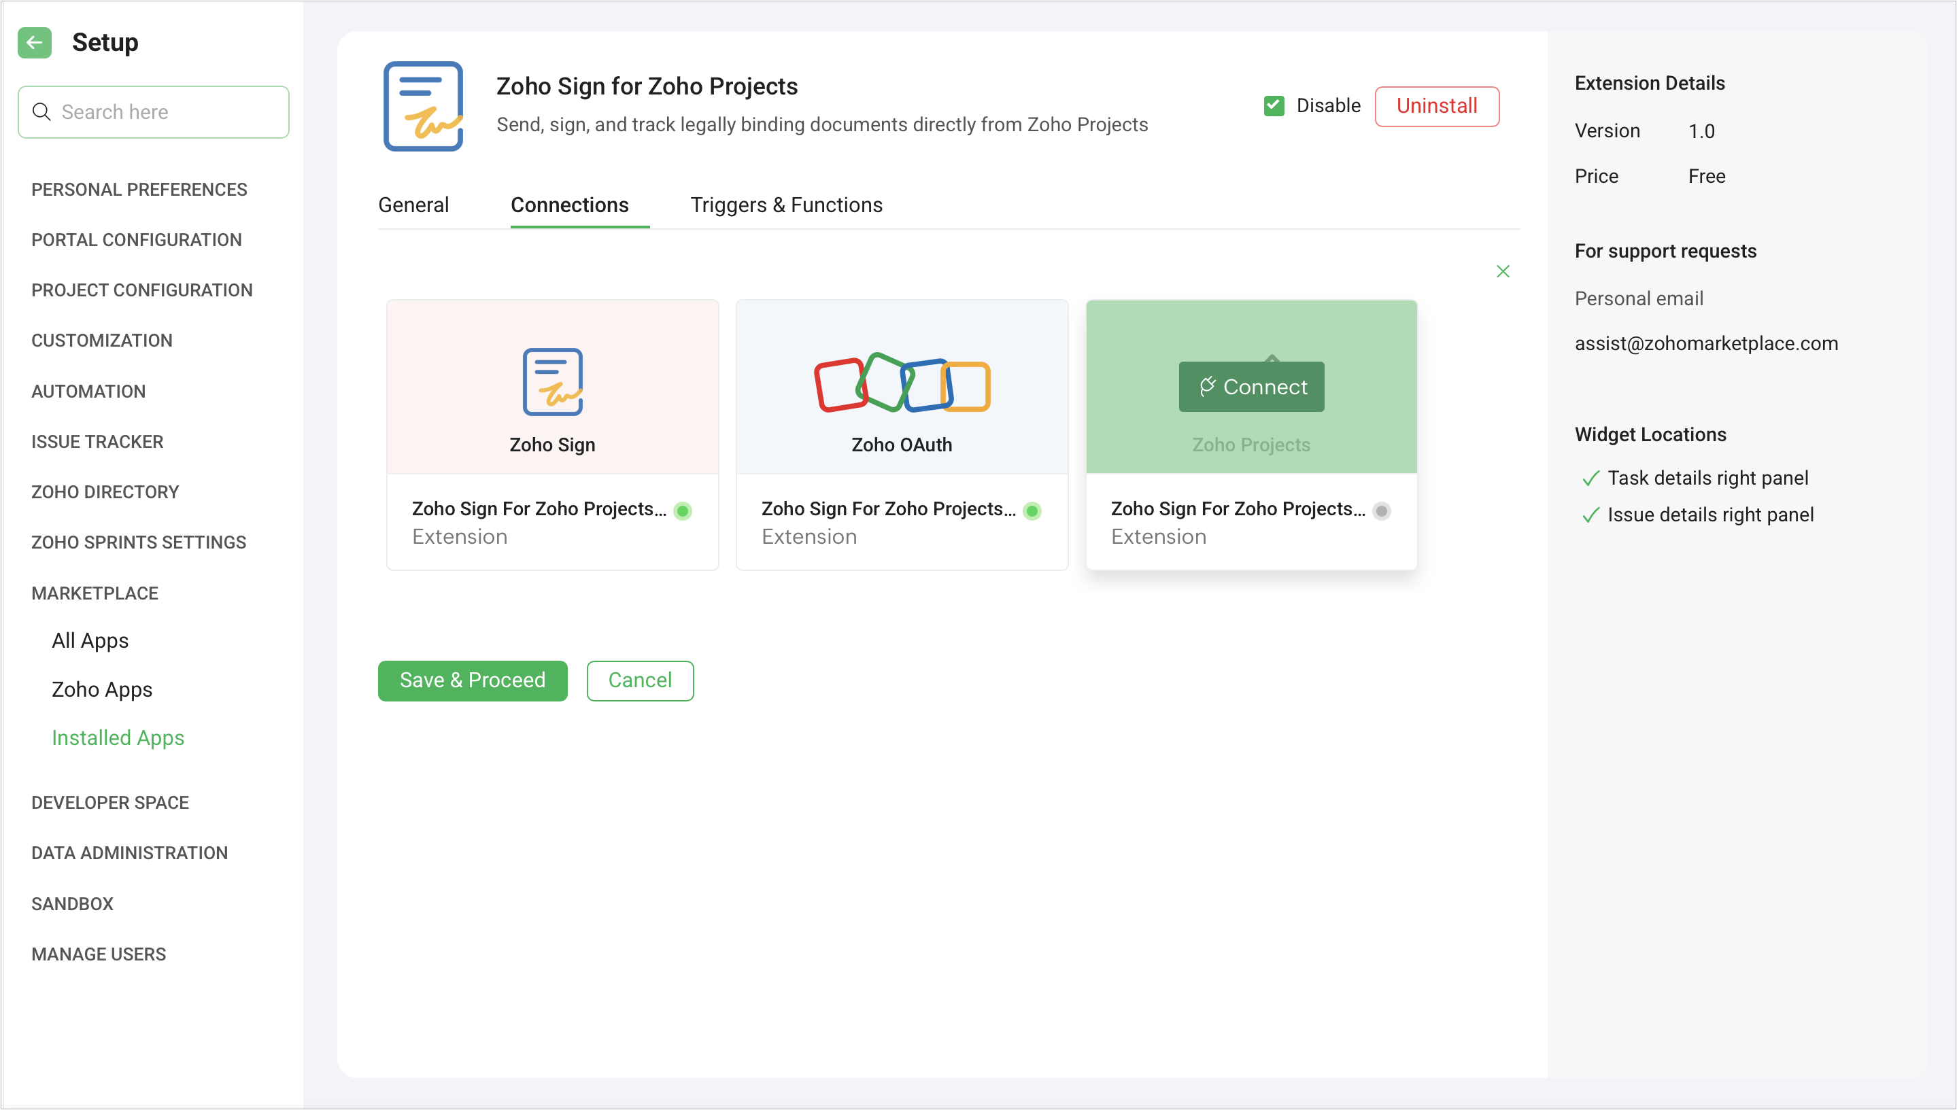Close the connections panel with green X
This screenshot has width=1957, height=1110.
click(1503, 271)
